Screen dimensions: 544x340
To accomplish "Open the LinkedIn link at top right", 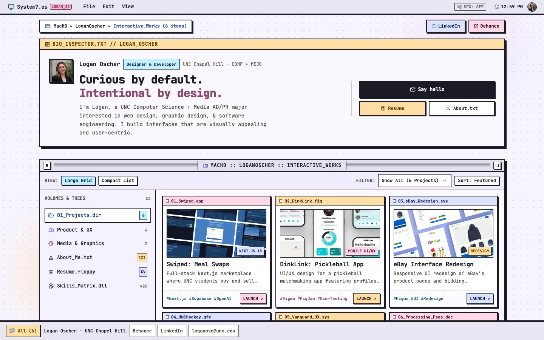I will (446, 26).
